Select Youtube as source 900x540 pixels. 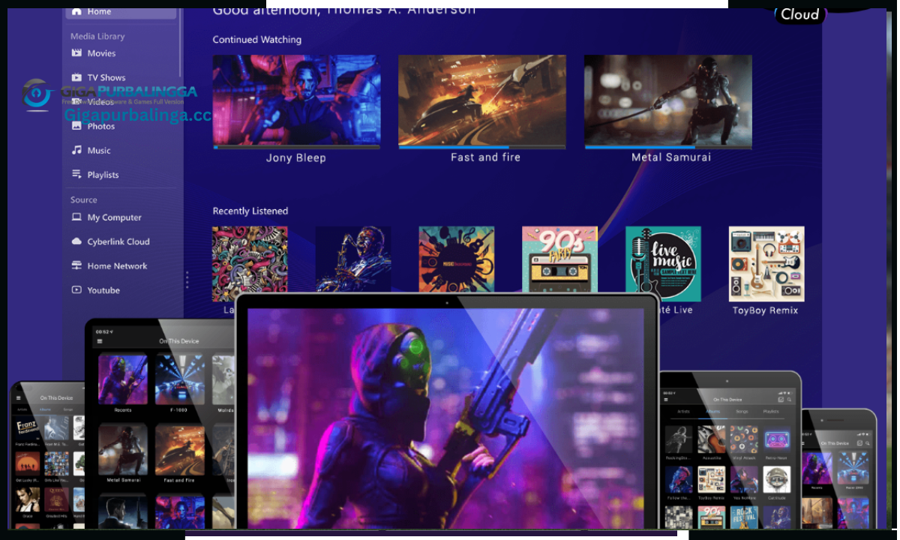point(95,290)
